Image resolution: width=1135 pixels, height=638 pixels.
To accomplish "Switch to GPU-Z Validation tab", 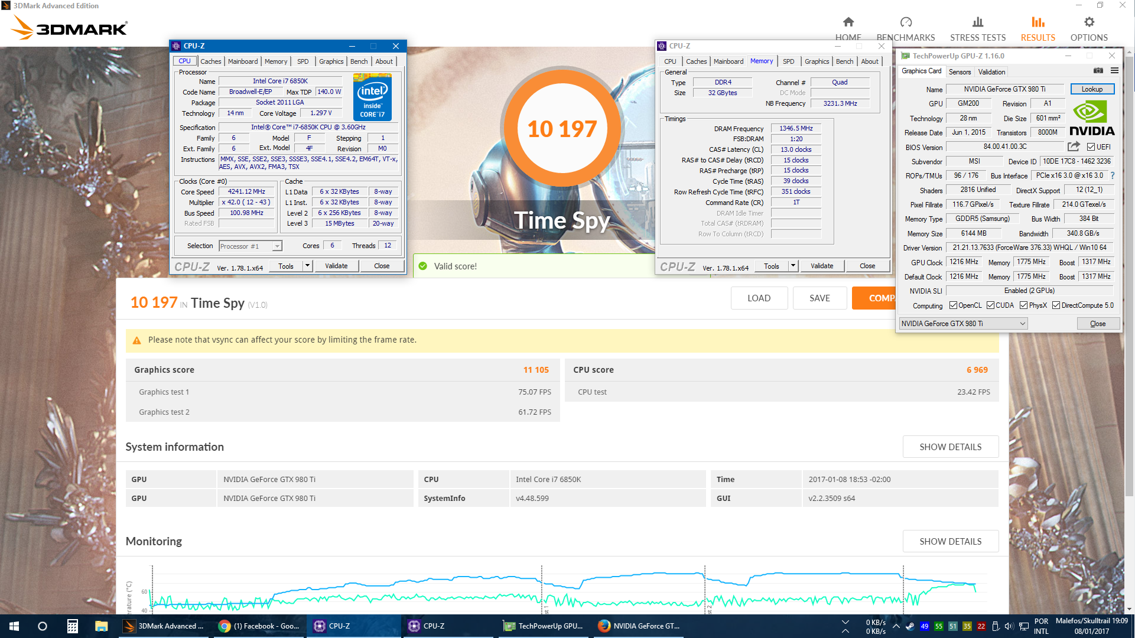I will [991, 72].
